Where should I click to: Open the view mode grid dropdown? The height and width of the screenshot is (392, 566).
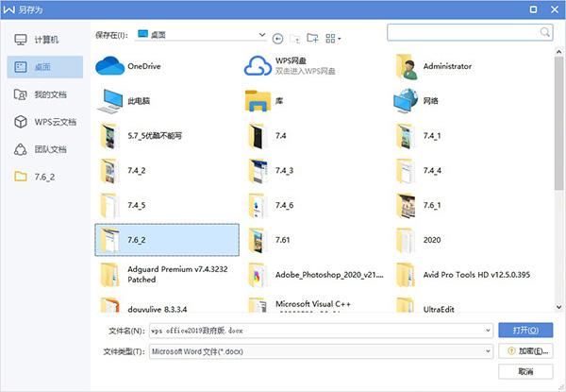pos(333,39)
